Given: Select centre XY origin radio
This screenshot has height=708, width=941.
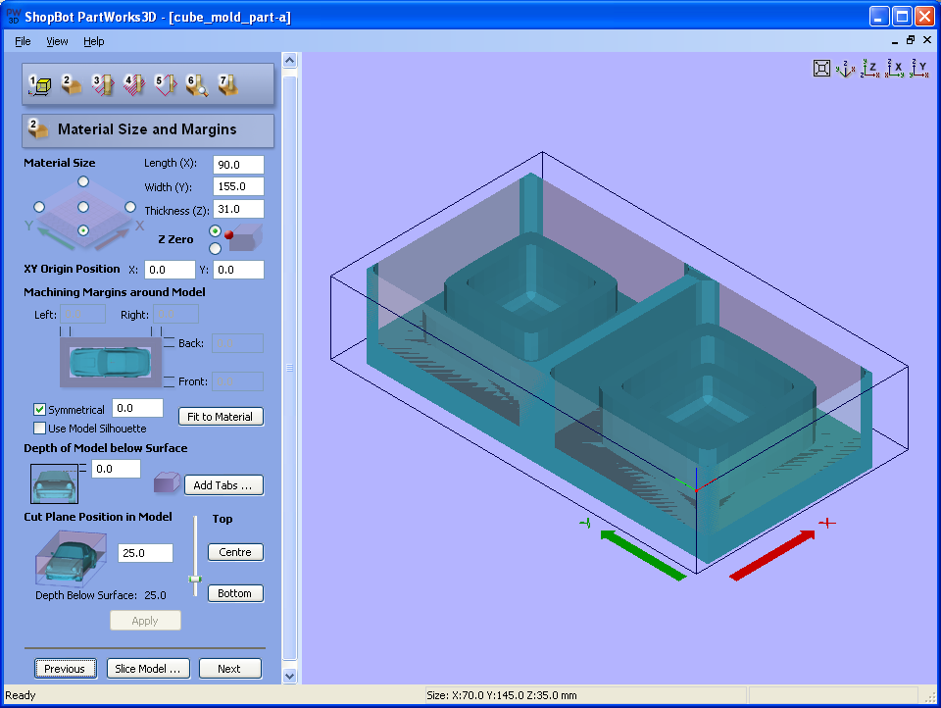Looking at the screenshot, I should (83, 207).
